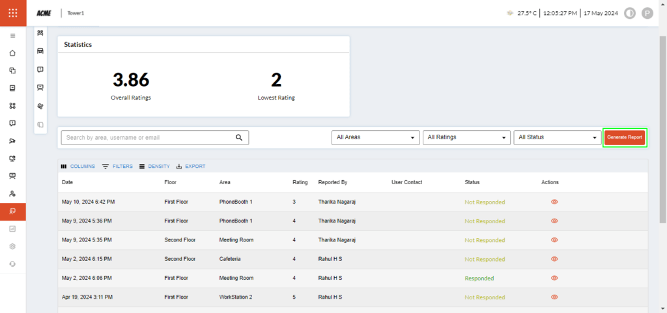Open the COLUMNS table menu
The width and height of the screenshot is (667, 313).
78,167
